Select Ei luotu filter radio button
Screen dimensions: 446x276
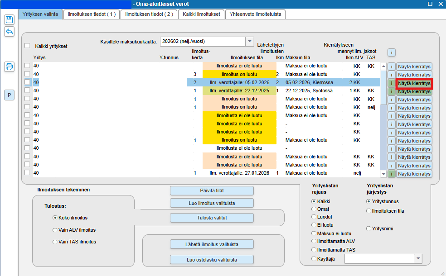[x=314, y=225]
